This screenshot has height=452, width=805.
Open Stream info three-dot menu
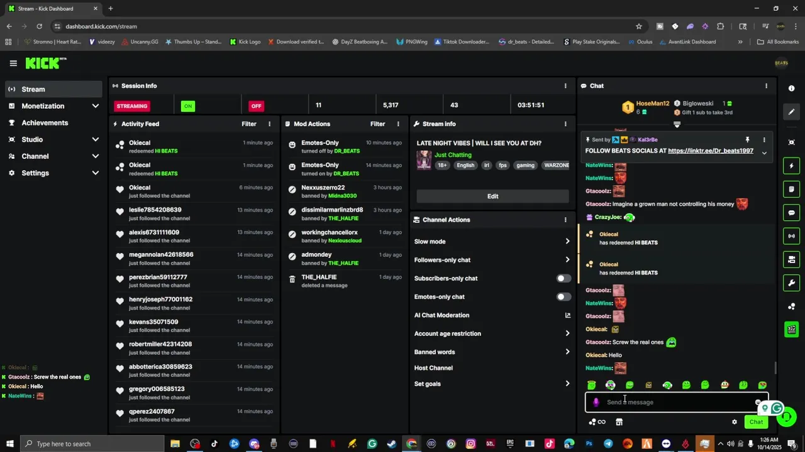coord(565,124)
